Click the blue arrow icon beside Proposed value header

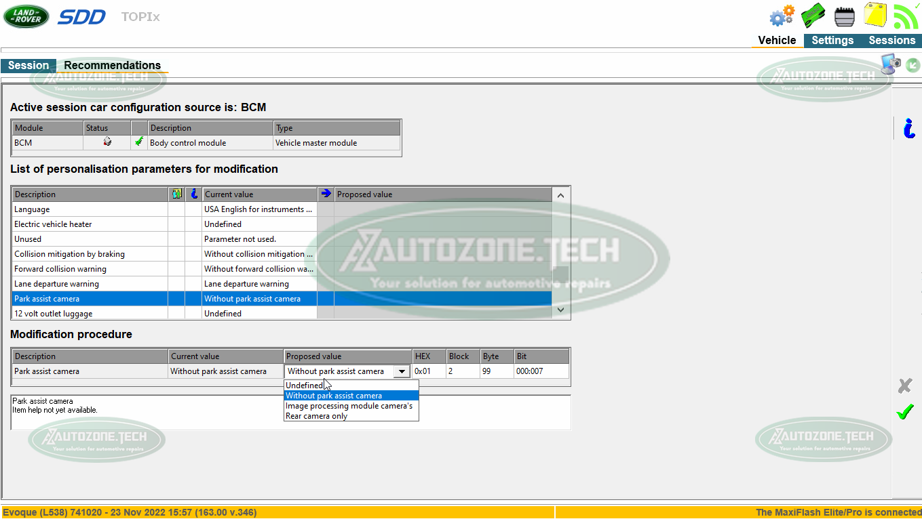(x=326, y=194)
